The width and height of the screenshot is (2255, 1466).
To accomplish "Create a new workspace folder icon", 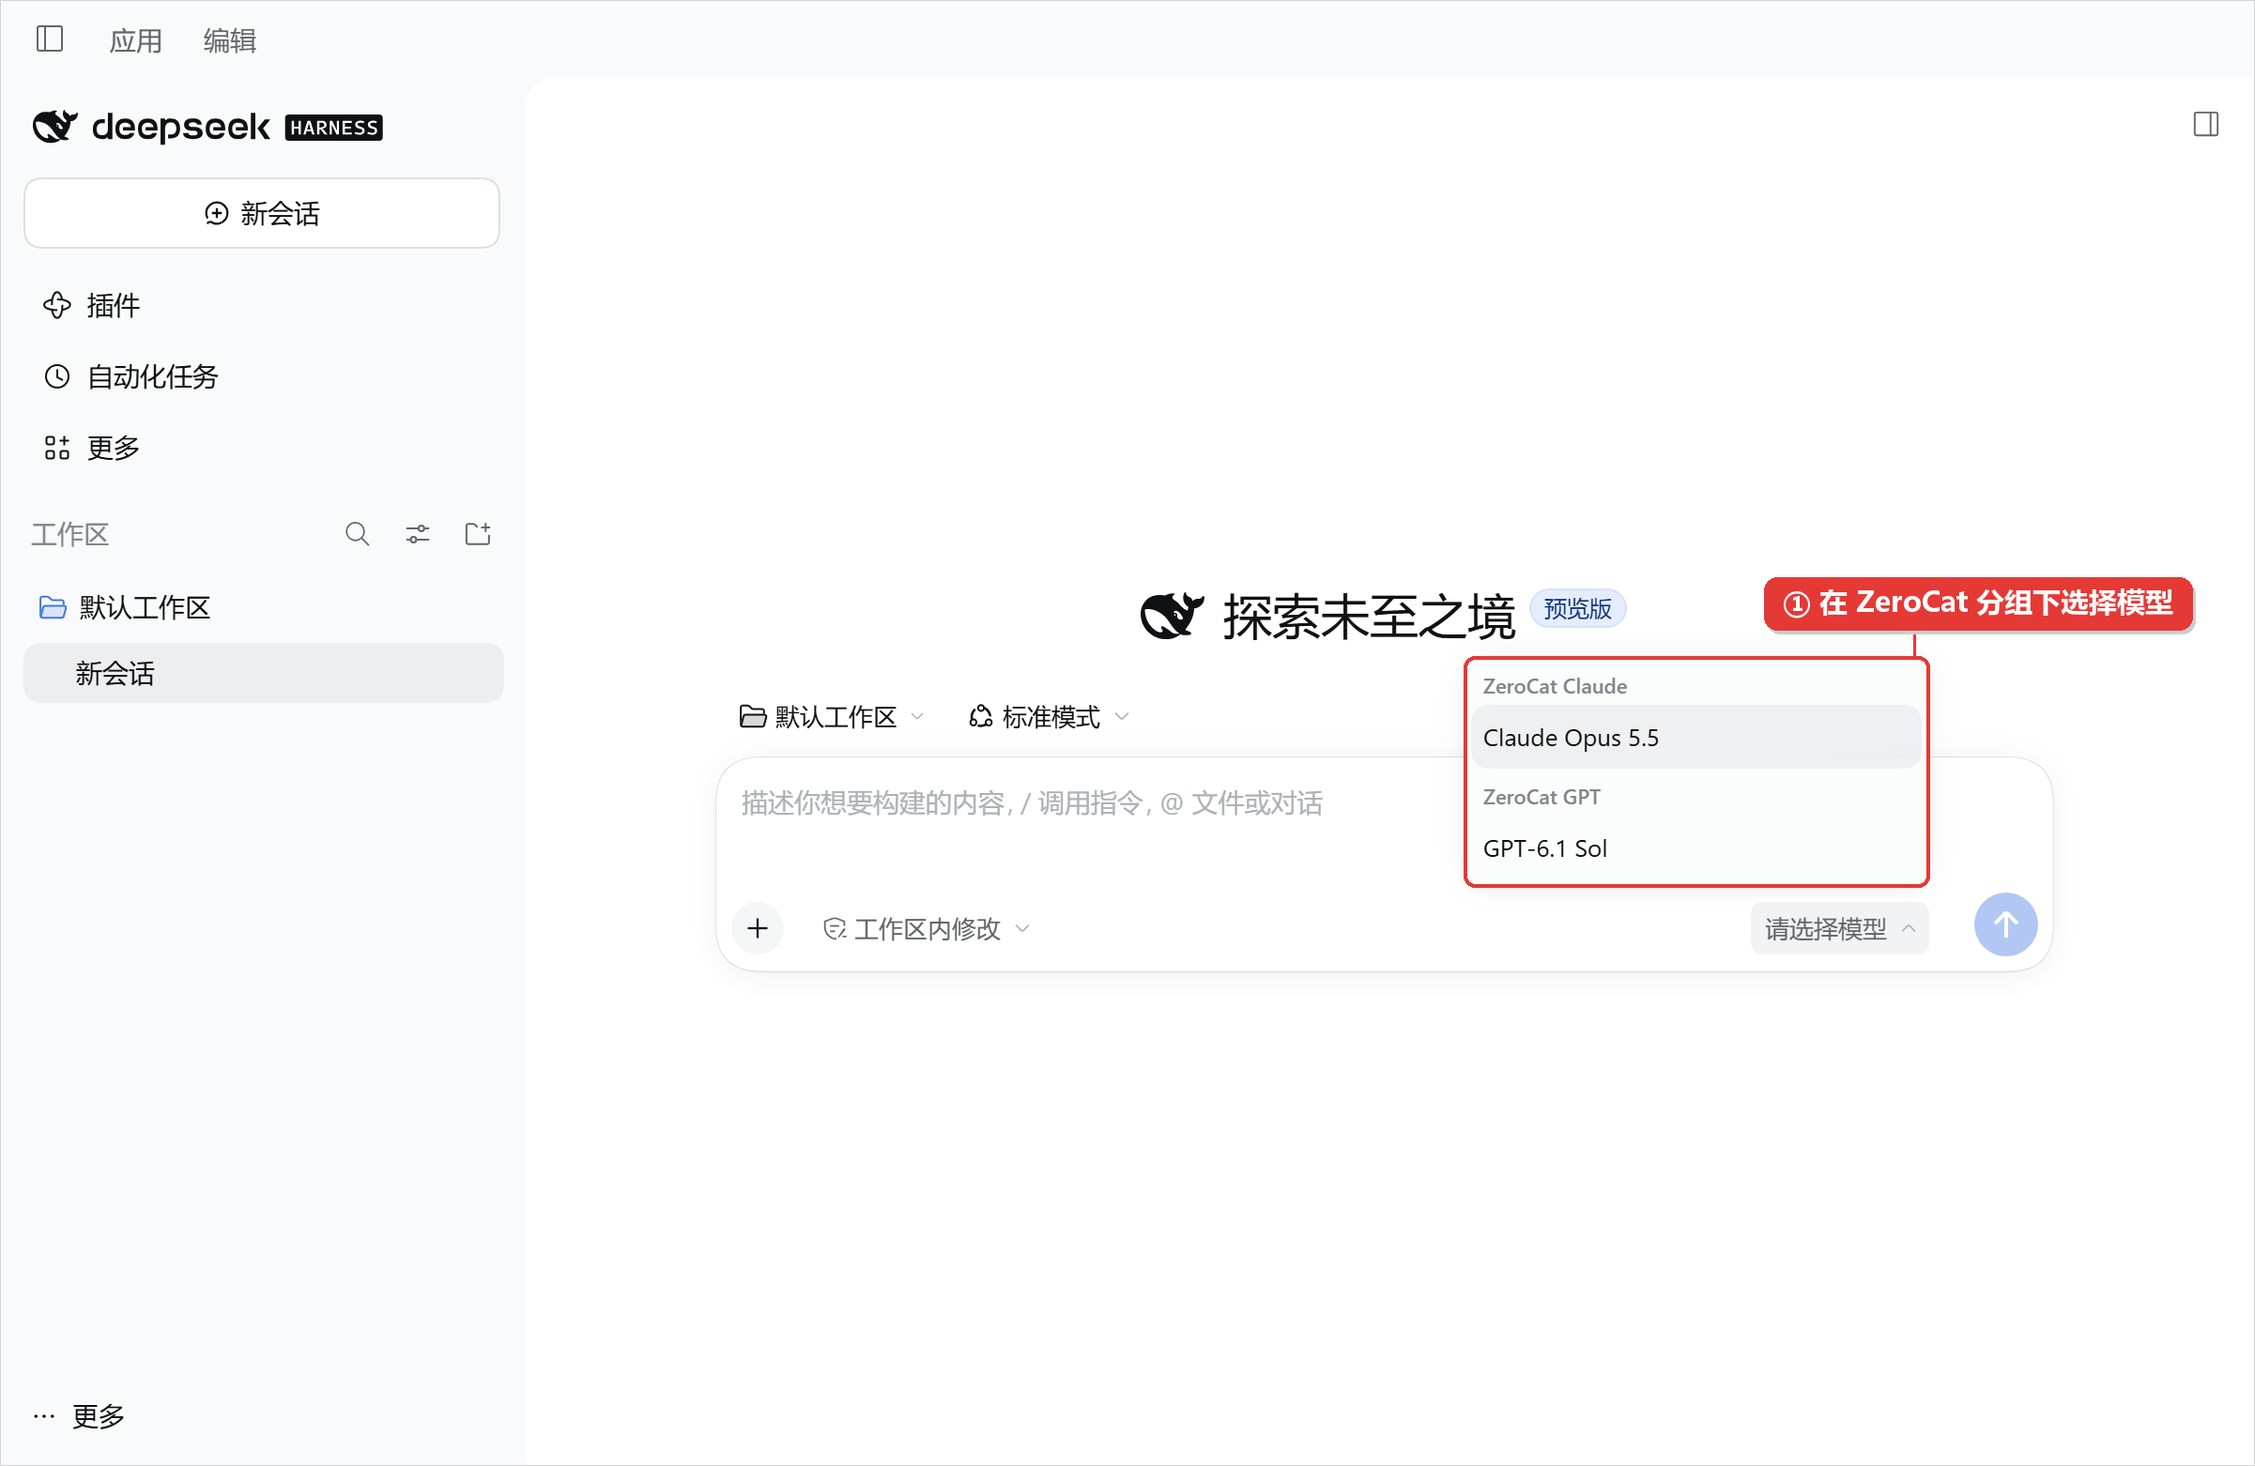I will tap(479, 534).
